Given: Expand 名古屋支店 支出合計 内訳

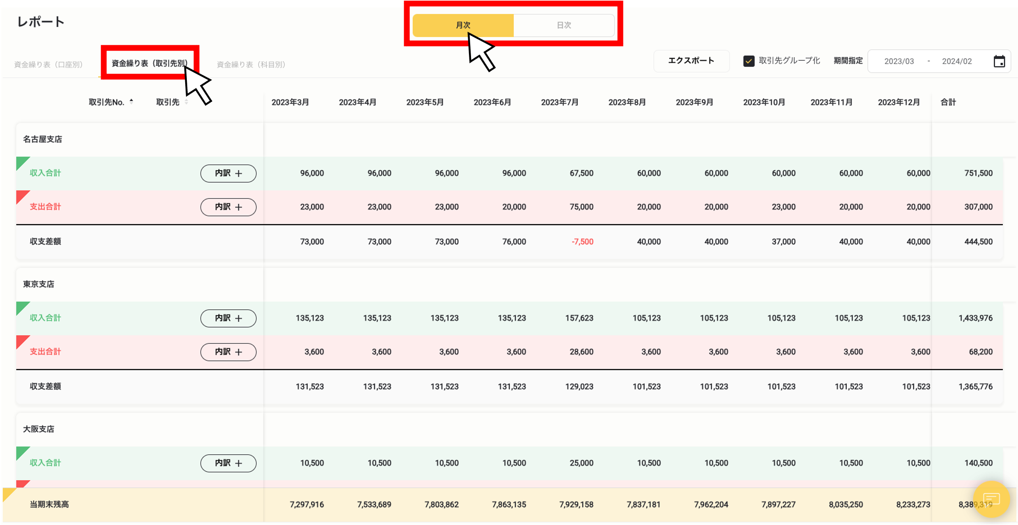Looking at the screenshot, I should point(228,207).
